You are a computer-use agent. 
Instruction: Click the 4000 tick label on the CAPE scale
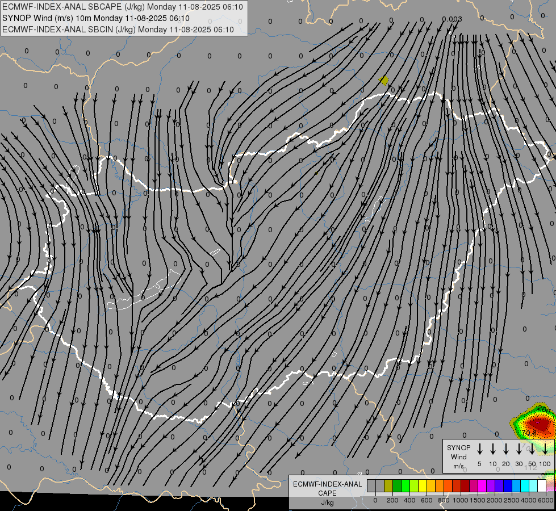[x=529, y=500]
